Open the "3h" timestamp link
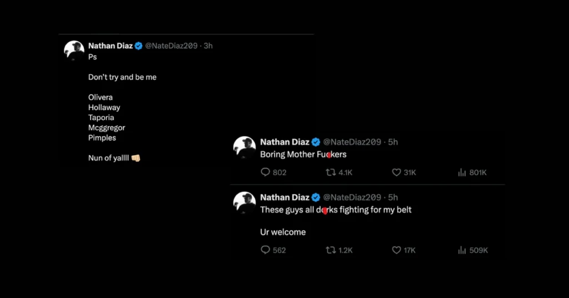The width and height of the screenshot is (569, 298). point(208,46)
